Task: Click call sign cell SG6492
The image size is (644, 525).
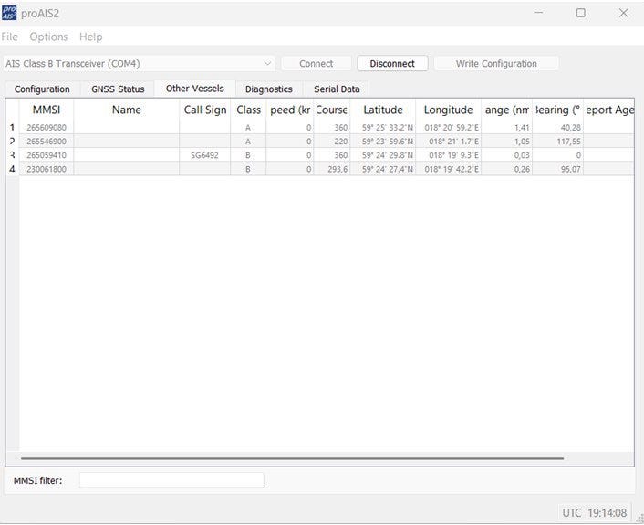Action: tap(205, 155)
